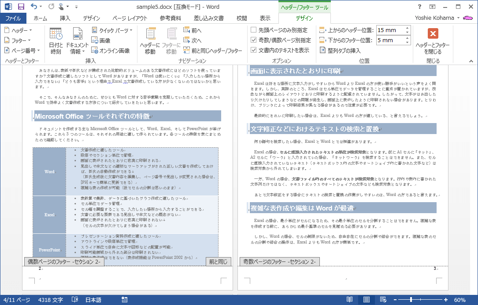Click odd page footer number 3
The height and width of the screenshot is (305, 478).
pos(435,268)
